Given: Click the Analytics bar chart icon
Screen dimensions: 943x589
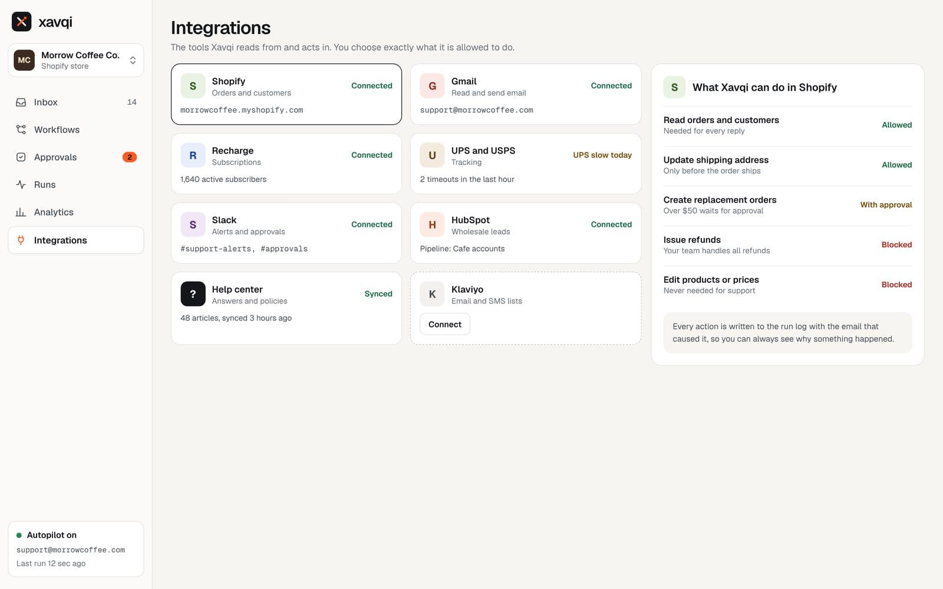Looking at the screenshot, I should coord(21,212).
